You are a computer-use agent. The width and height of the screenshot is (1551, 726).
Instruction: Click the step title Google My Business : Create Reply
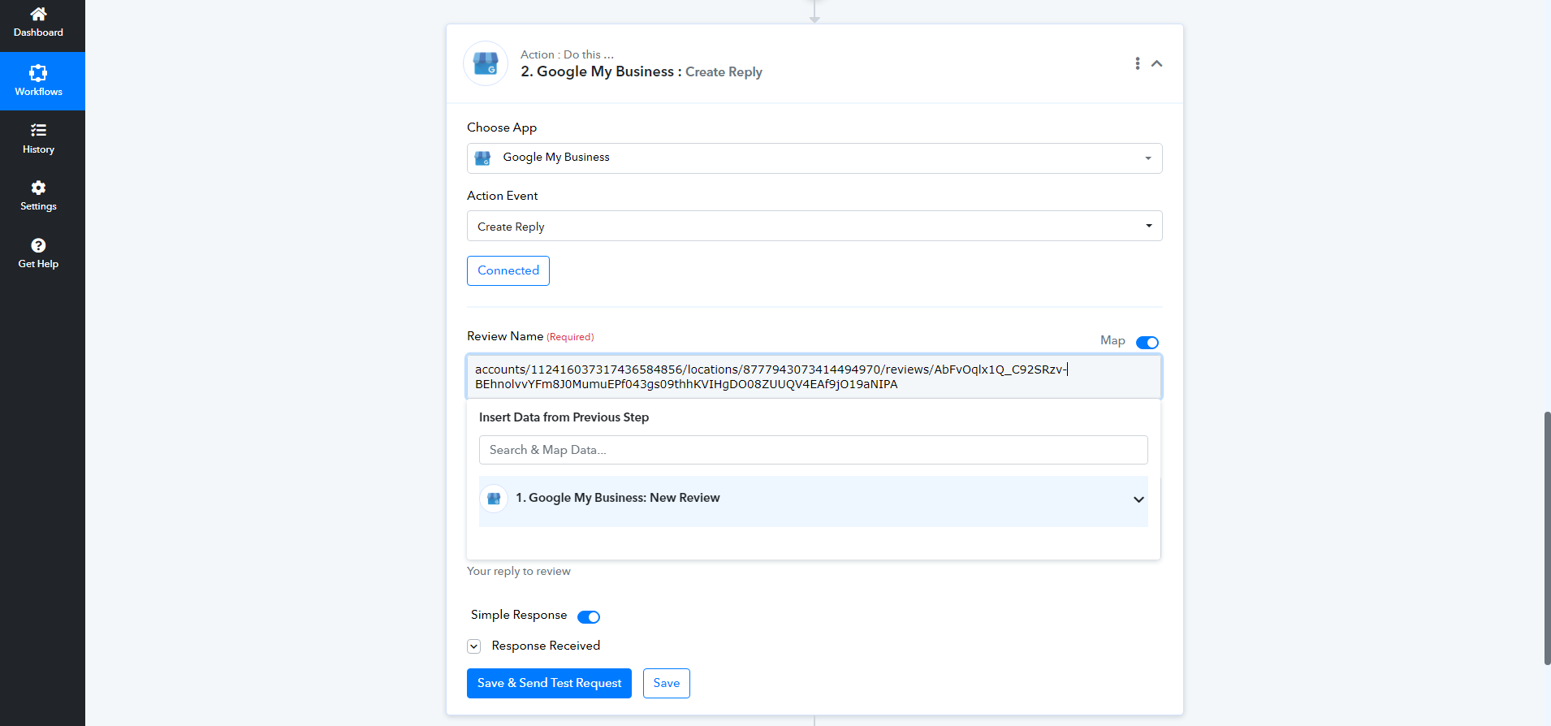642,71
